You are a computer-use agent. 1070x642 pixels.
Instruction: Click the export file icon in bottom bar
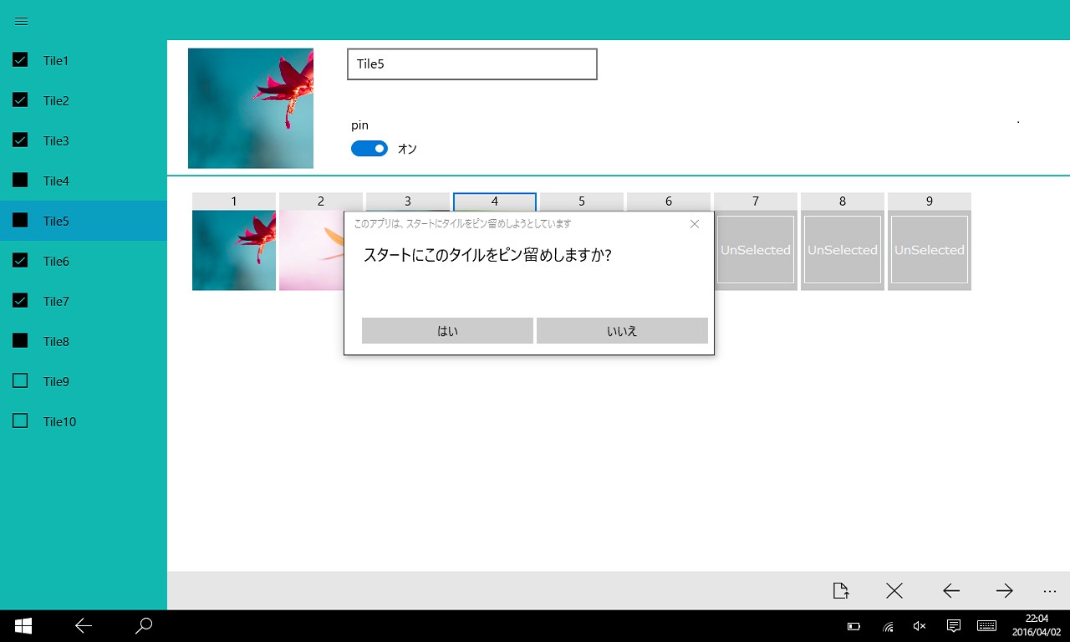pos(841,591)
